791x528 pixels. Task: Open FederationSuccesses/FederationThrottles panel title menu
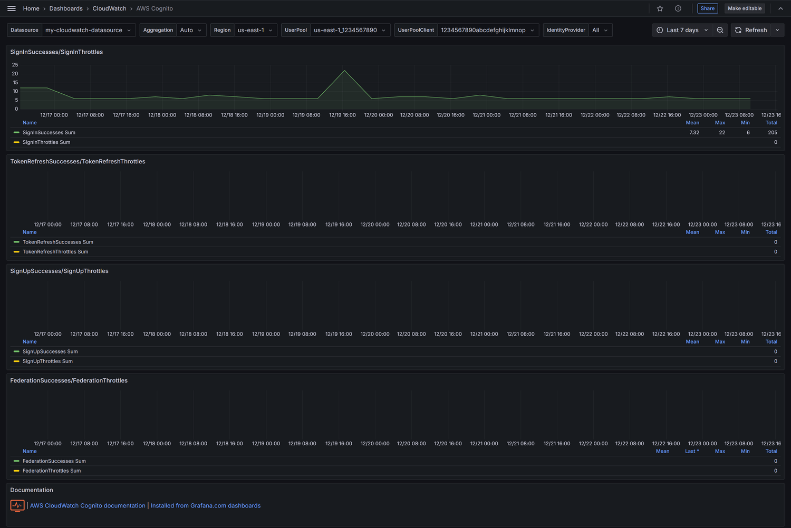click(x=69, y=381)
